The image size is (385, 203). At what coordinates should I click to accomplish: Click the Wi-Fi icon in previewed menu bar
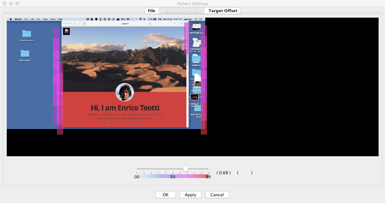(x=140, y=19)
